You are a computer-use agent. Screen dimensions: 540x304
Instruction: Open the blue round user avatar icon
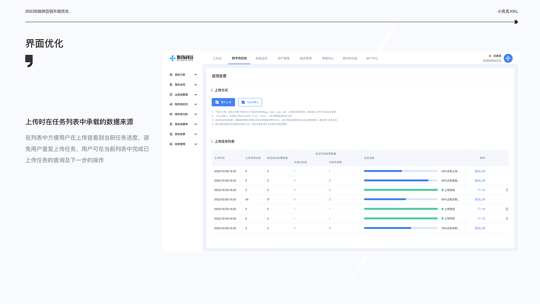[508, 58]
